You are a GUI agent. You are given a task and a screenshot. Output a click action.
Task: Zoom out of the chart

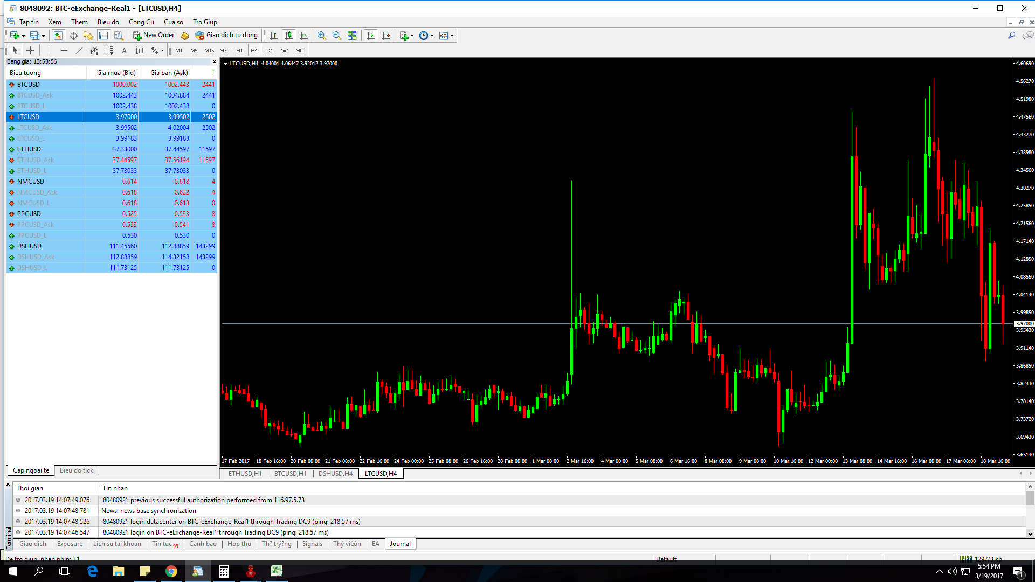coord(337,36)
